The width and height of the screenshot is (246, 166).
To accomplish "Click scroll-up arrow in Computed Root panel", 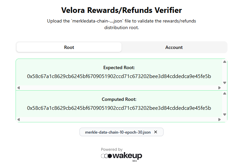I will click(224, 94).
